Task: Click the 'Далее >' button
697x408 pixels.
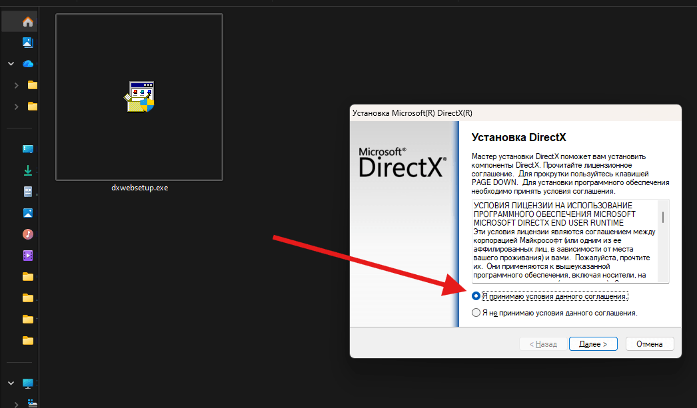Action: click(592, 344)
